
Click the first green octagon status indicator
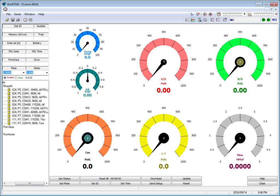coord(263,20)
